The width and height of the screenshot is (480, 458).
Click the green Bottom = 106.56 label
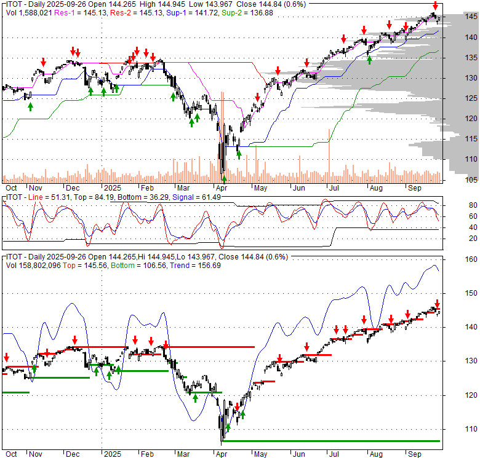[x=139, y=266]
